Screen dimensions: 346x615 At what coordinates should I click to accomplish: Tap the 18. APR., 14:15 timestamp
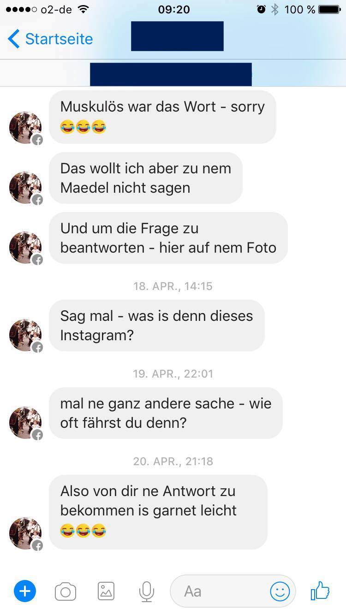tap(173, 286)
